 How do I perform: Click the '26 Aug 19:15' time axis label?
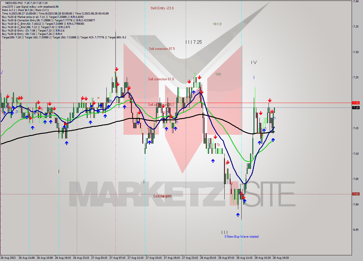(x=63, y=258)
